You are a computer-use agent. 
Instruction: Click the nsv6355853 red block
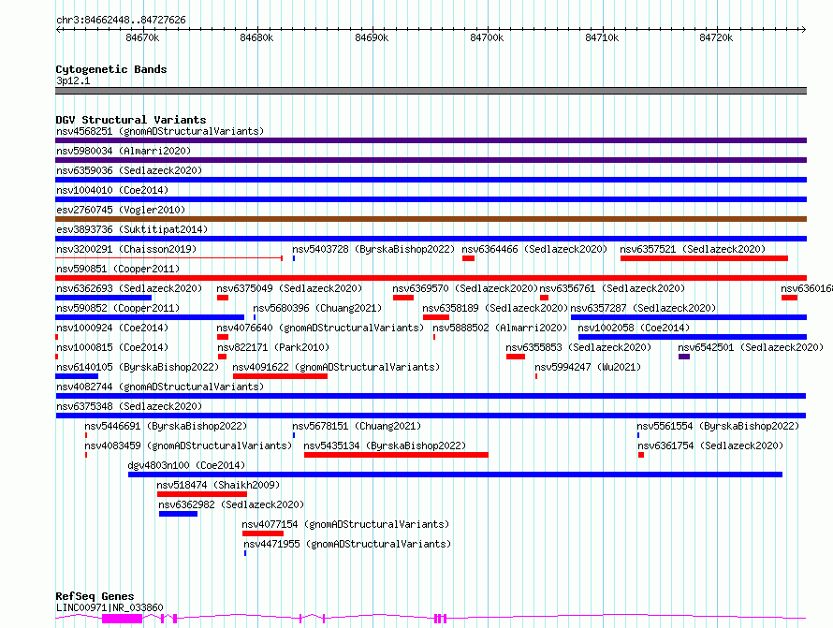click(516, 357)
